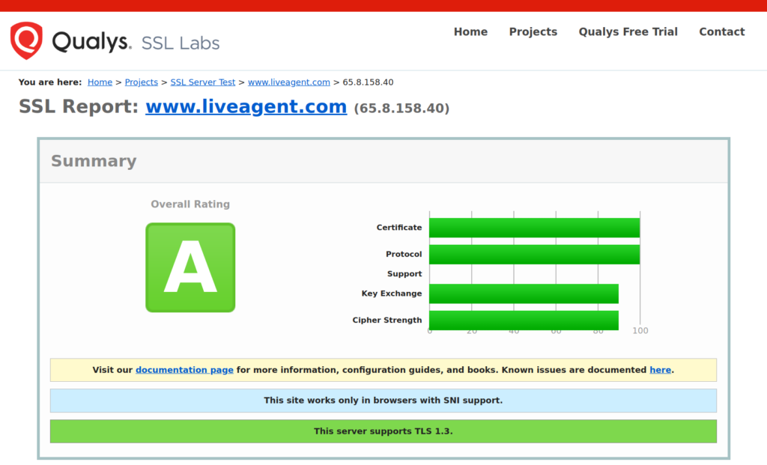
Task: Follow the known issues 'here' link
Action: tap(660, 369)
